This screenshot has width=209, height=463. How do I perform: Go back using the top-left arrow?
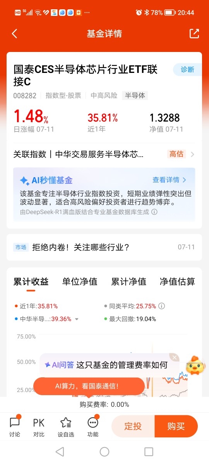(14, 34)
